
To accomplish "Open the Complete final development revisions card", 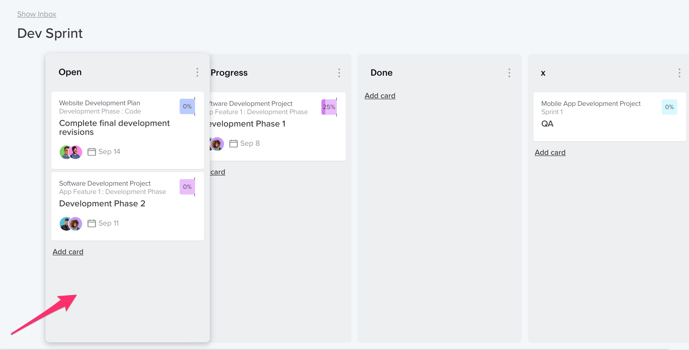I will 128,130.
